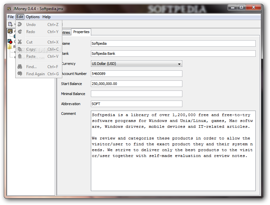Maximize the JMoney window

[x=241, y=7]
